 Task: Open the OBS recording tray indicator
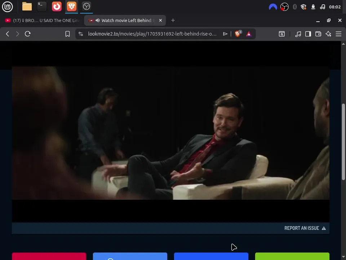click(284, 7)
